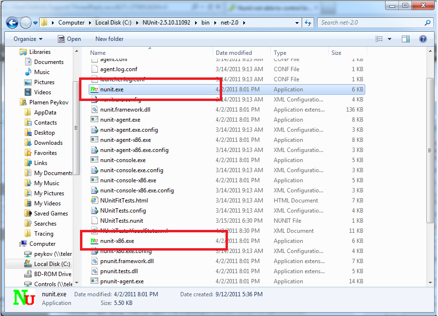
Task: Select the bin breadcrumb segment
Action: [x=205, y=23]
